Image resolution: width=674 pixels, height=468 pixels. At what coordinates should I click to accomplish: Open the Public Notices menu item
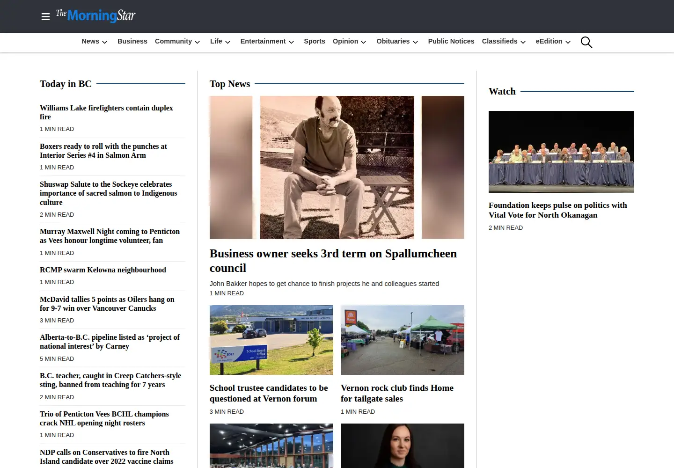pos(451,41)
